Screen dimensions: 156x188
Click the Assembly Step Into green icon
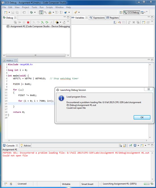tap(43, 22)
